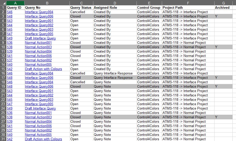Select column B header
236x141 pixels.
tap(47, 3)
